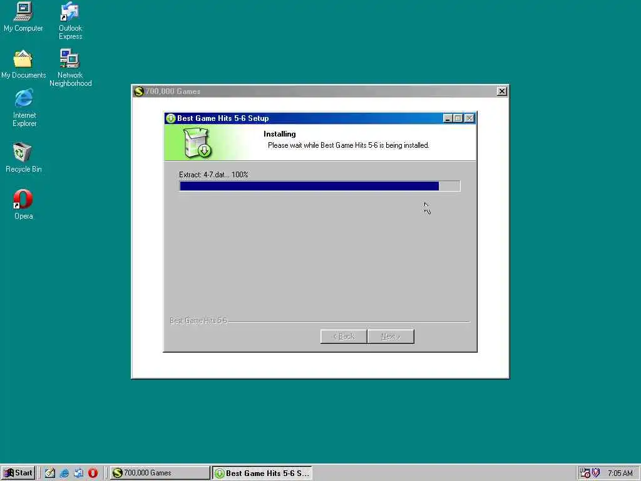Click the 'Extract: 4-7.dat... 100%' status text
This screenshot has width=641, height=481.
(x=213, y=175)
